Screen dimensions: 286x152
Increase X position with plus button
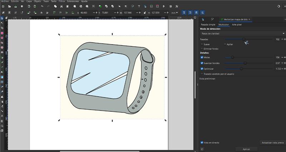coord(97,13)
